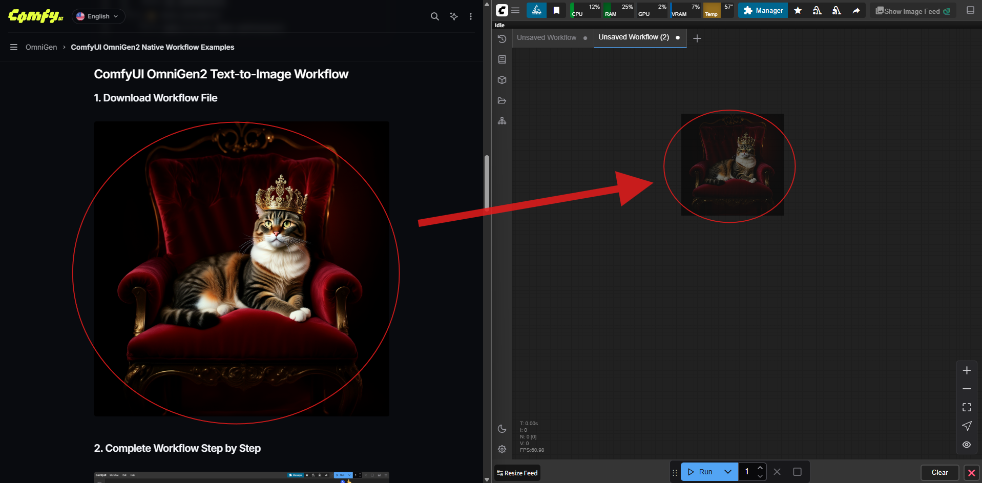The width and height of the screenshot is (982, 483).
Task: Expand the Run options dropdown arrow
Action: [728, 472]
